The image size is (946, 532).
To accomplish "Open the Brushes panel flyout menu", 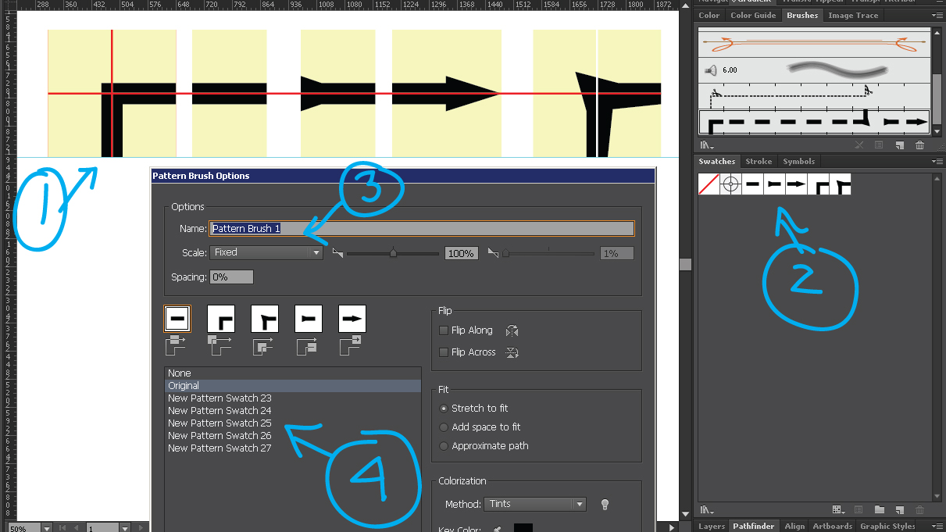I will coord(937,15).
